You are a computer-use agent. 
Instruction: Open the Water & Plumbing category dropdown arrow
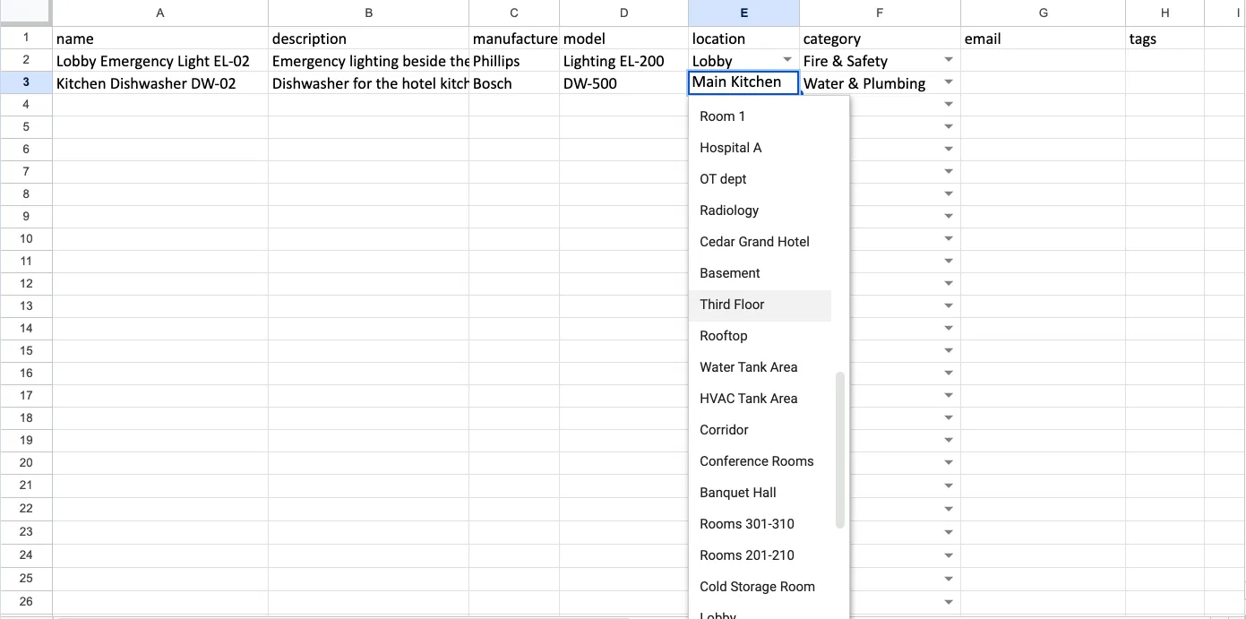pyautogui.click(x=949, y=82)
